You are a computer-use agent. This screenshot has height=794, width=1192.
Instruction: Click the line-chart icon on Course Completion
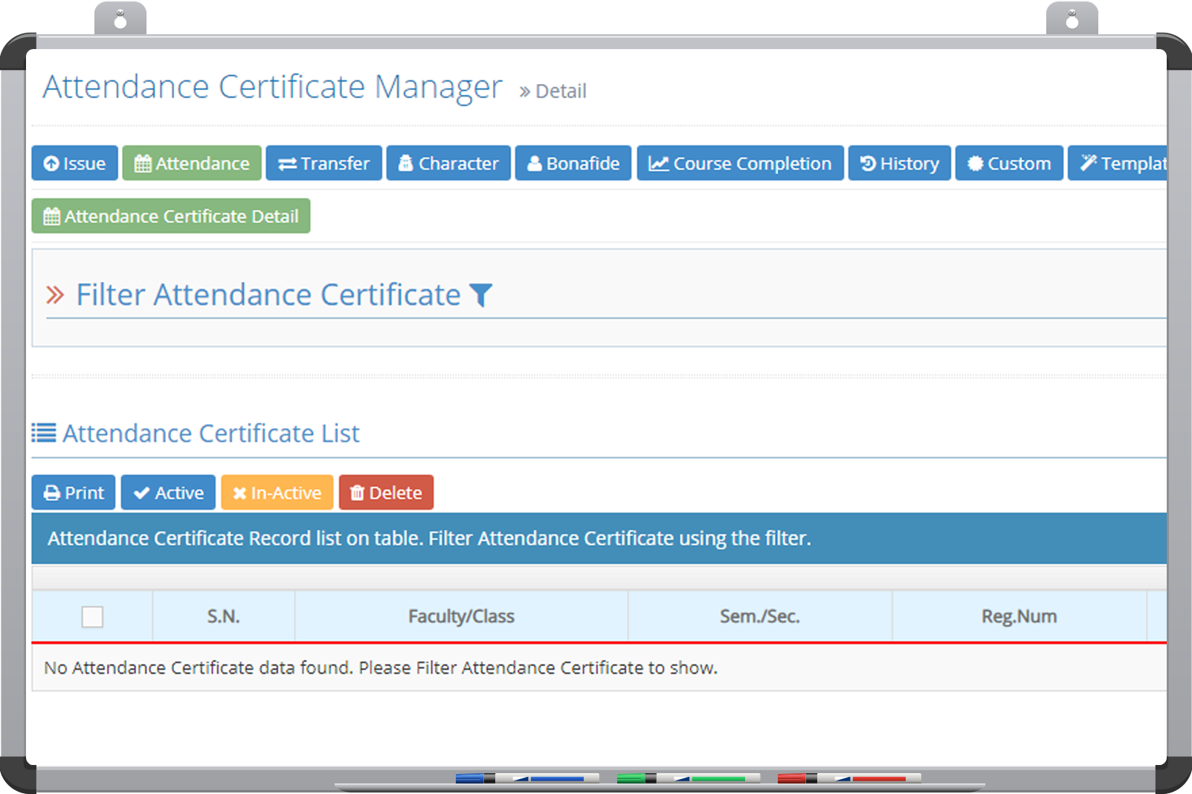click(659, 164)
